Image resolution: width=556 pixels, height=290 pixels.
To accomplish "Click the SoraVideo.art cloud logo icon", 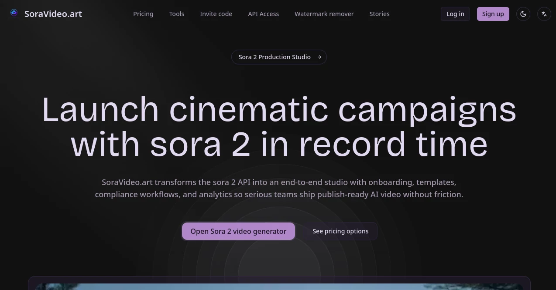I will [x=14, y=13].
